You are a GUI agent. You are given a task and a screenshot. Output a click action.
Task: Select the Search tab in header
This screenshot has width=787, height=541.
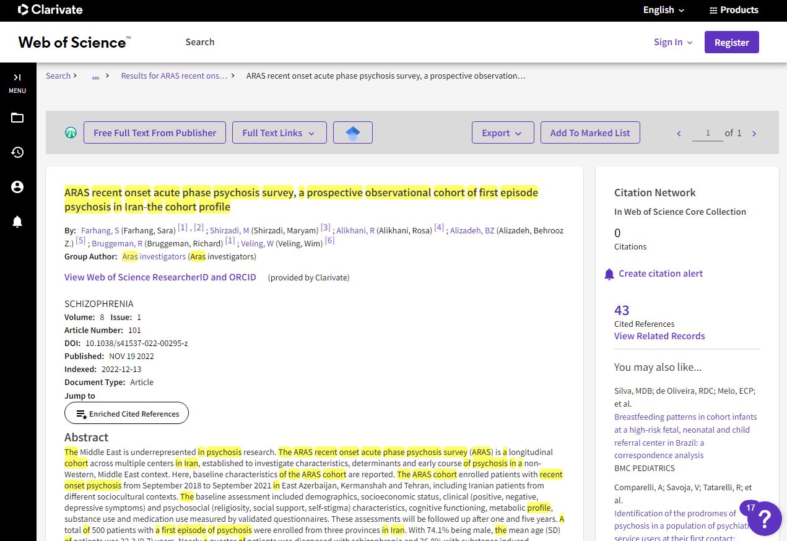199,42
